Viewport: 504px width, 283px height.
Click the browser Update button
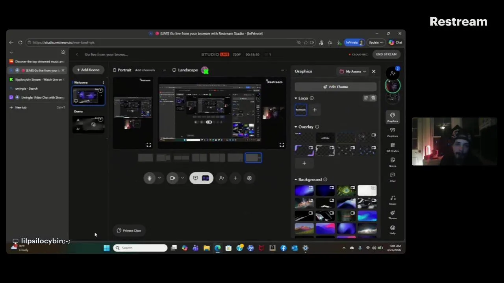coord(376,42)
